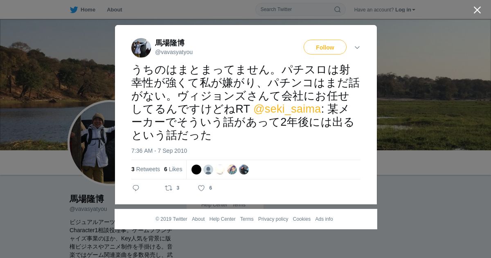Click the retweet icon under tweet

point(168,188)
